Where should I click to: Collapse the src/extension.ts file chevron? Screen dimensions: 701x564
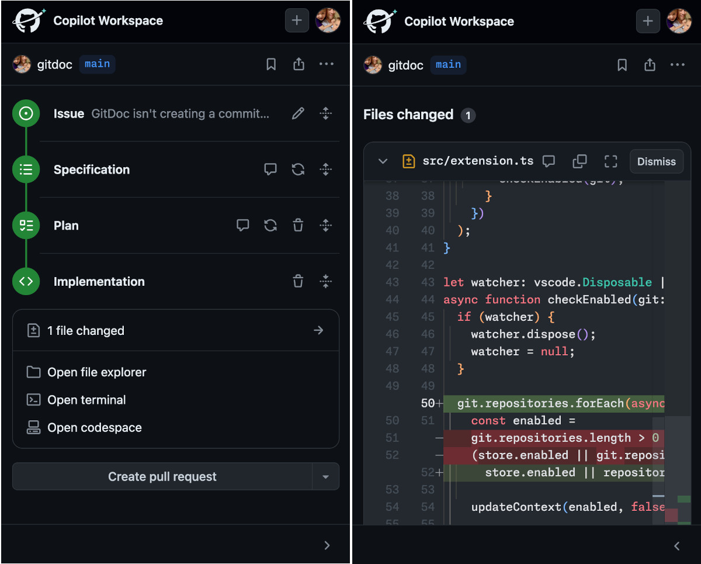(x=383, y=161)
